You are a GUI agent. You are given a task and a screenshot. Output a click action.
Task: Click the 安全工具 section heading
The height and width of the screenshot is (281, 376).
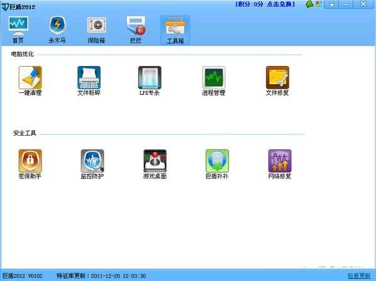pos(24,133)
